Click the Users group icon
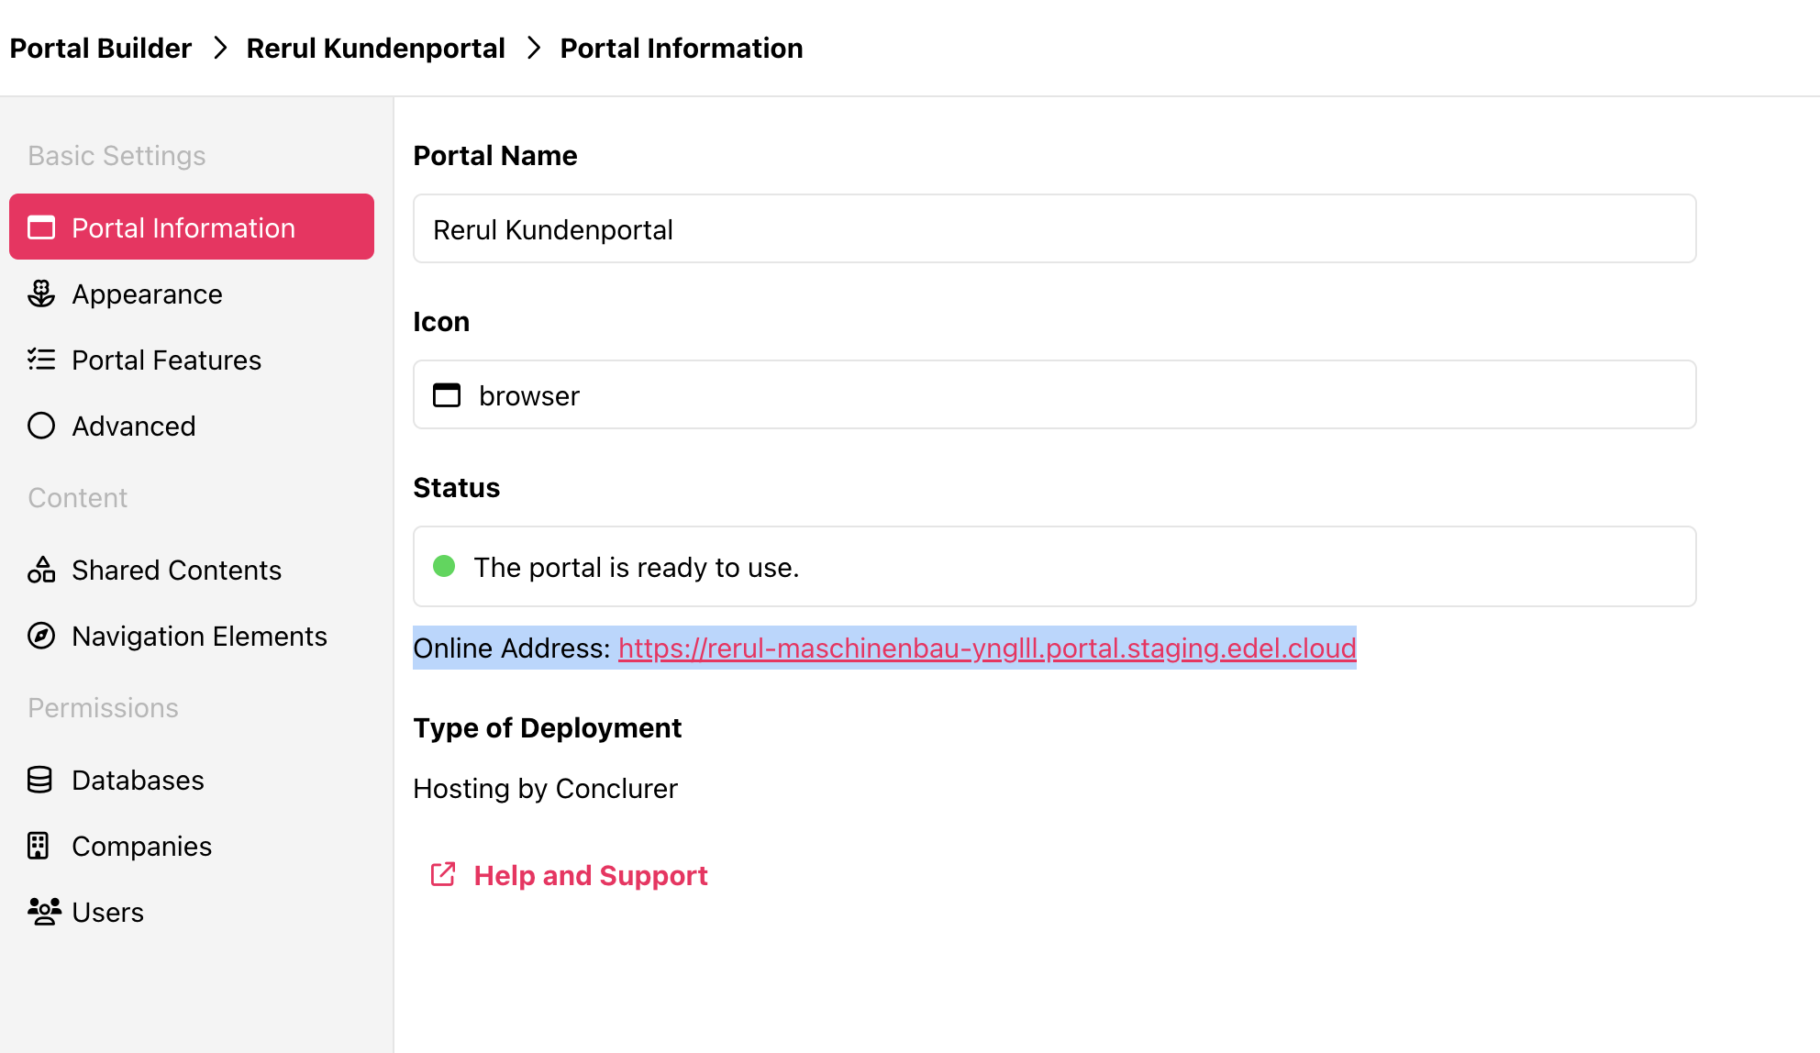 click(x=44, y=912)
